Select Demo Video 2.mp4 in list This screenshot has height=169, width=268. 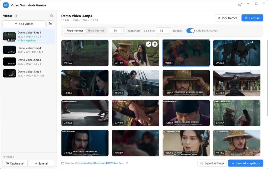pyautogui.click(x=28, y=62)
